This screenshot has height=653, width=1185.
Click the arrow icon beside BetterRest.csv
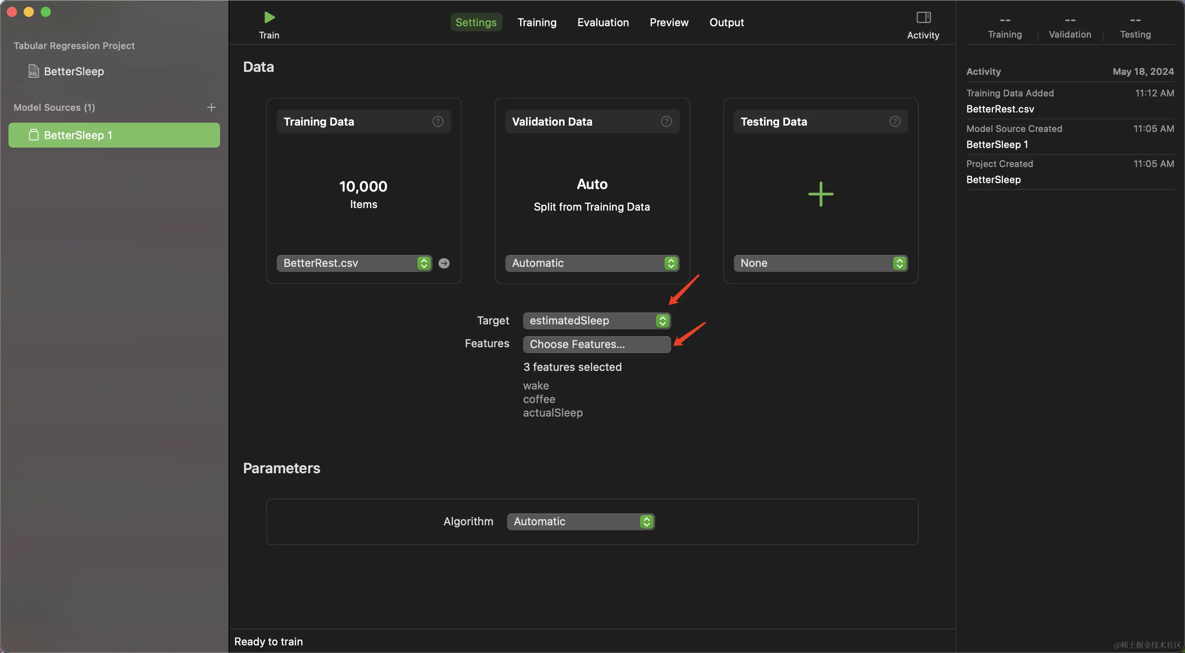pos(444,263)
